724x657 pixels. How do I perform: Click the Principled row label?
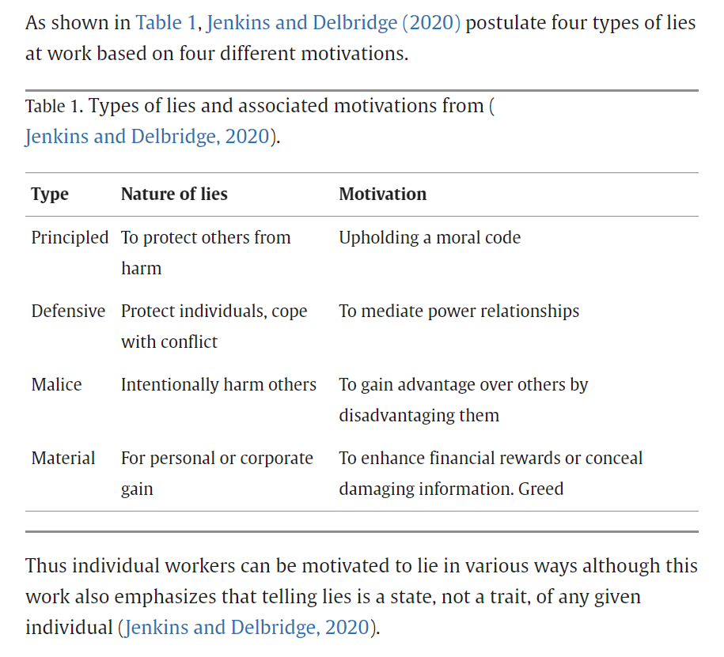point(70,237)
